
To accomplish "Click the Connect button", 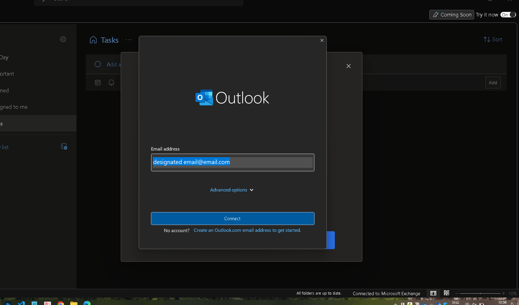I will point(233,218).
